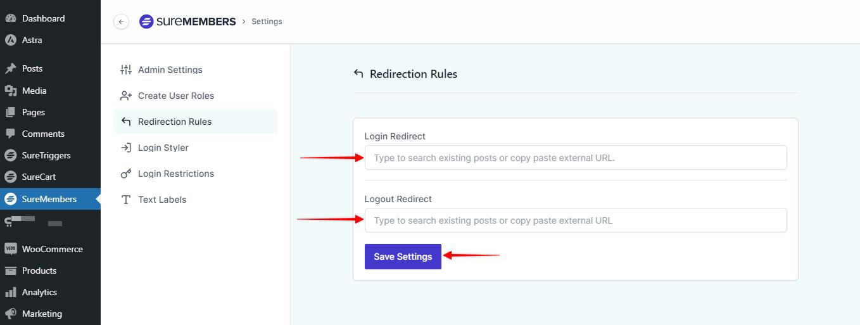860x325 pixels.
Task: Open SureCart in the admin menu
Action: 39,177
